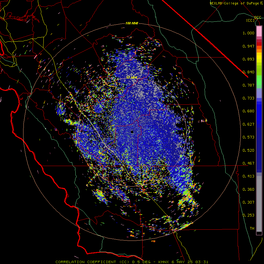This screenshot has width=264, height=264.
Task: Click the NEXLAB-College of DuPage watermark text
Action: click(236, 3)
